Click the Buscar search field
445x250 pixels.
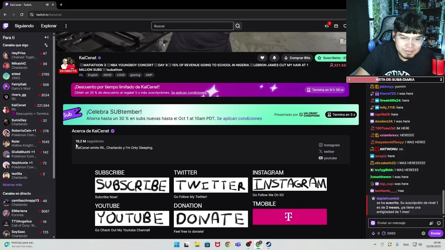click(x=192, y=26)
